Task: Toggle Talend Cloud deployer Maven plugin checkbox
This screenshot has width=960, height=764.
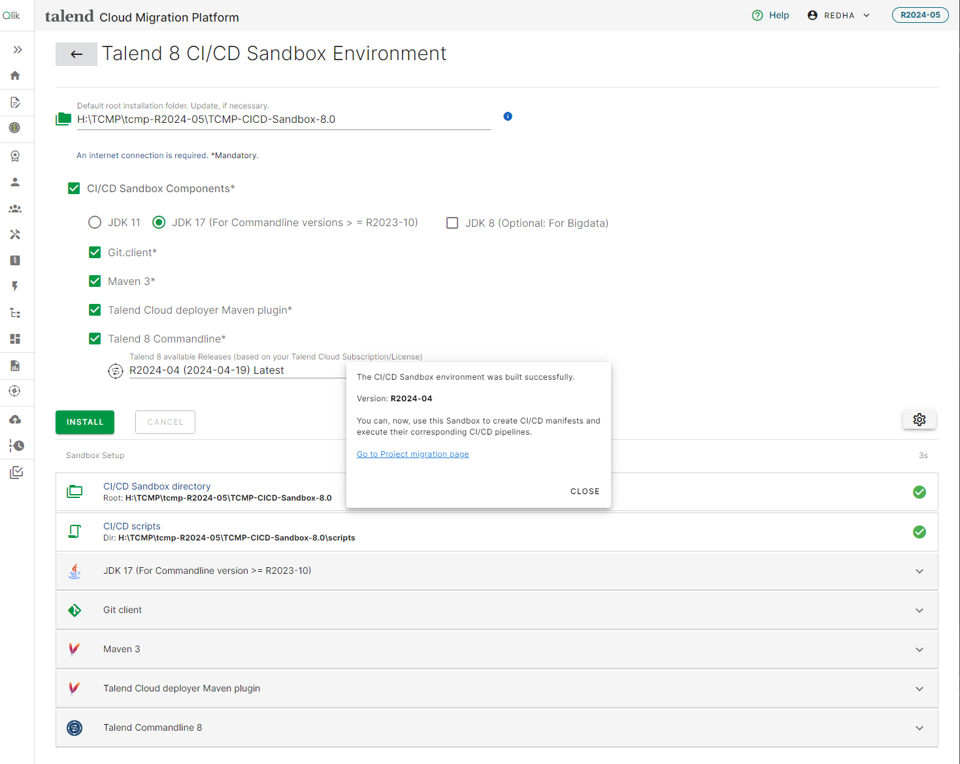Action: click(95, 310)
